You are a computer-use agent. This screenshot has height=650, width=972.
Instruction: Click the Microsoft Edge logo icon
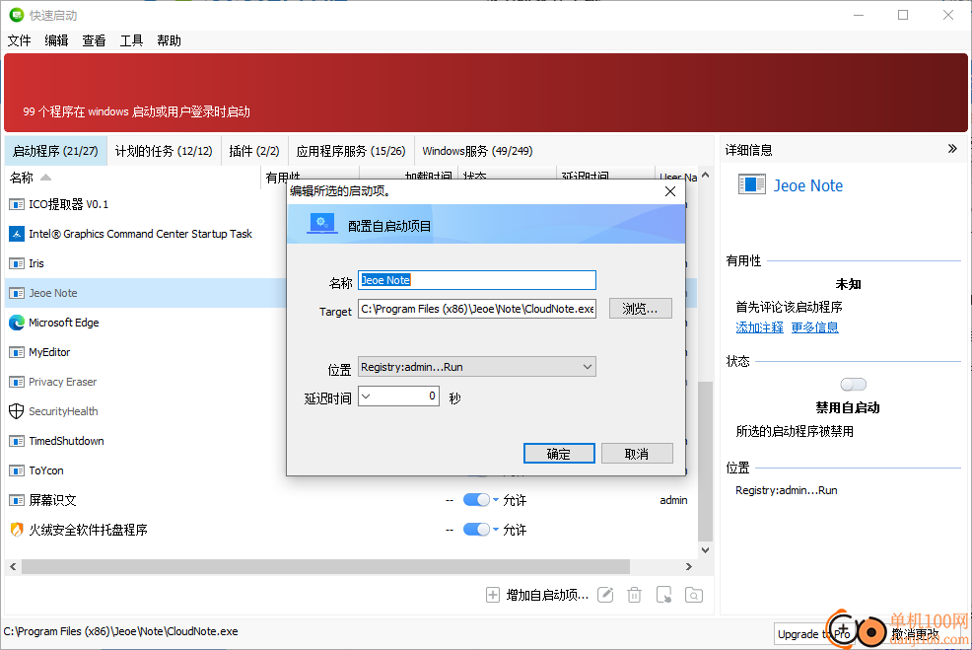click(x=17, y=323)
